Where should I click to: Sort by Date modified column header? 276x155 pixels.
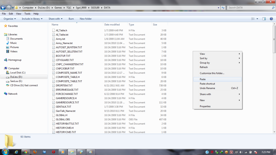pos(115,25)
